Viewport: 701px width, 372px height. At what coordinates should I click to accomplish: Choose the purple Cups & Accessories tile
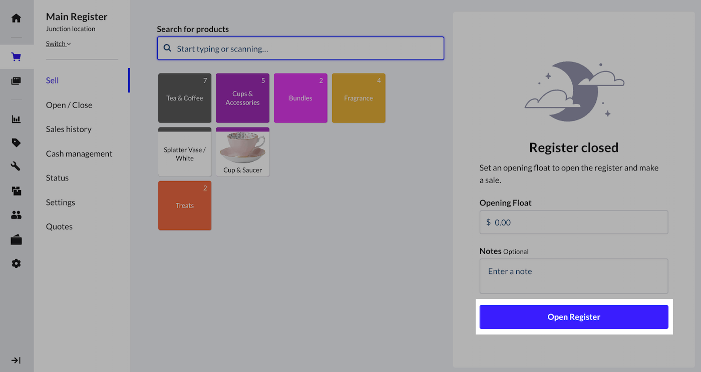(242, 98)
